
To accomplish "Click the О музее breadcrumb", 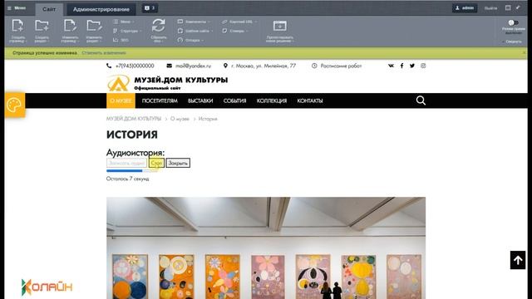I will pyautogui.click(x=180, y=119).
